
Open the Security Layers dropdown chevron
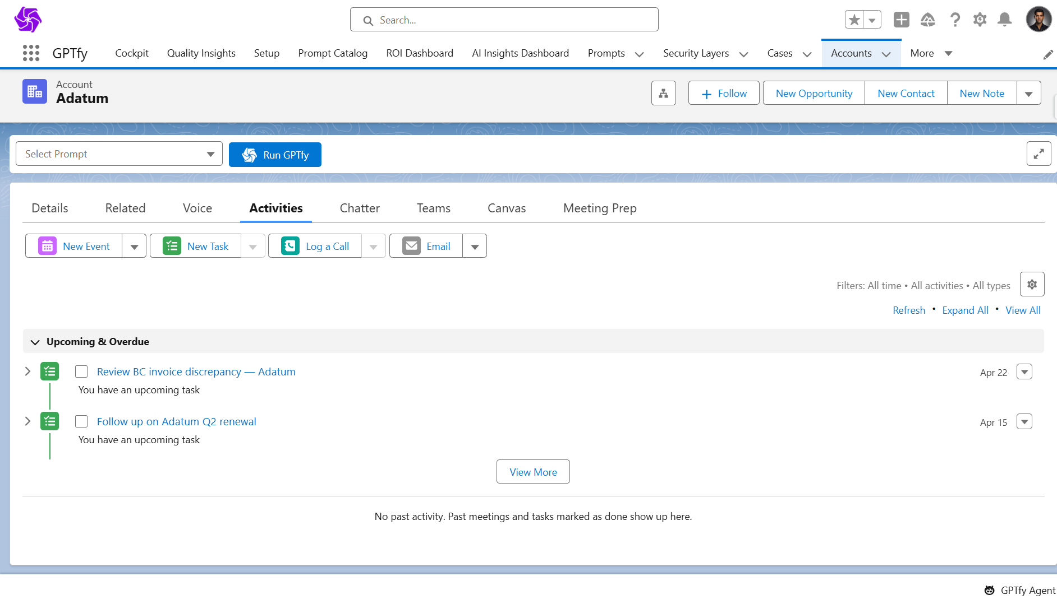point(743,54)
